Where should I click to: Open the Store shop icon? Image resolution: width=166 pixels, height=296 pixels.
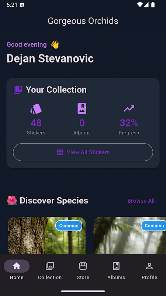click(83, 266)
